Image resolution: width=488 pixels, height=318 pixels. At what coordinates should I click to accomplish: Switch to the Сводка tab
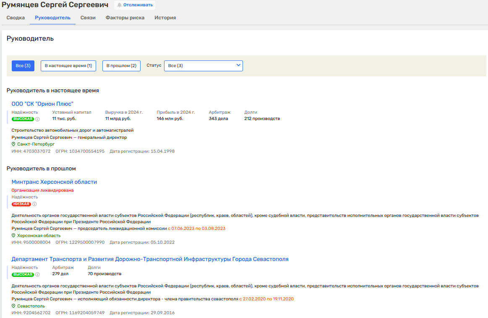click(16, 18)
